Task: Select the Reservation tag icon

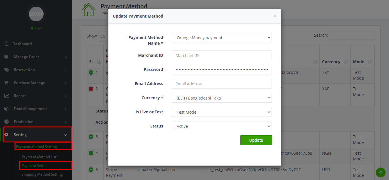Action: click(x=6, y=70)
